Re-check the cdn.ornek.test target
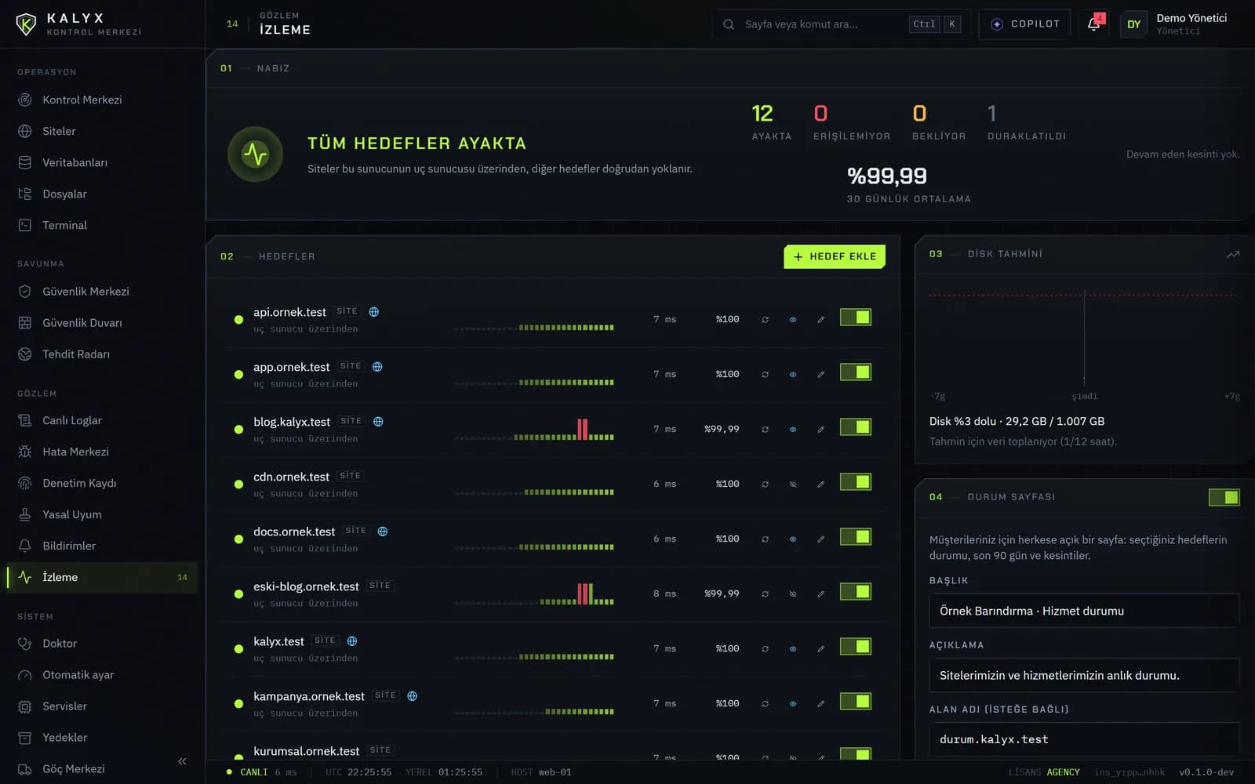 tap(765, 484)
